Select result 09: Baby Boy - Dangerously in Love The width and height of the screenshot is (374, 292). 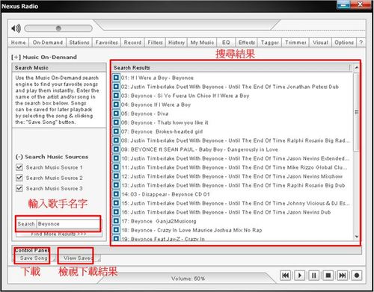coord(200,149)
